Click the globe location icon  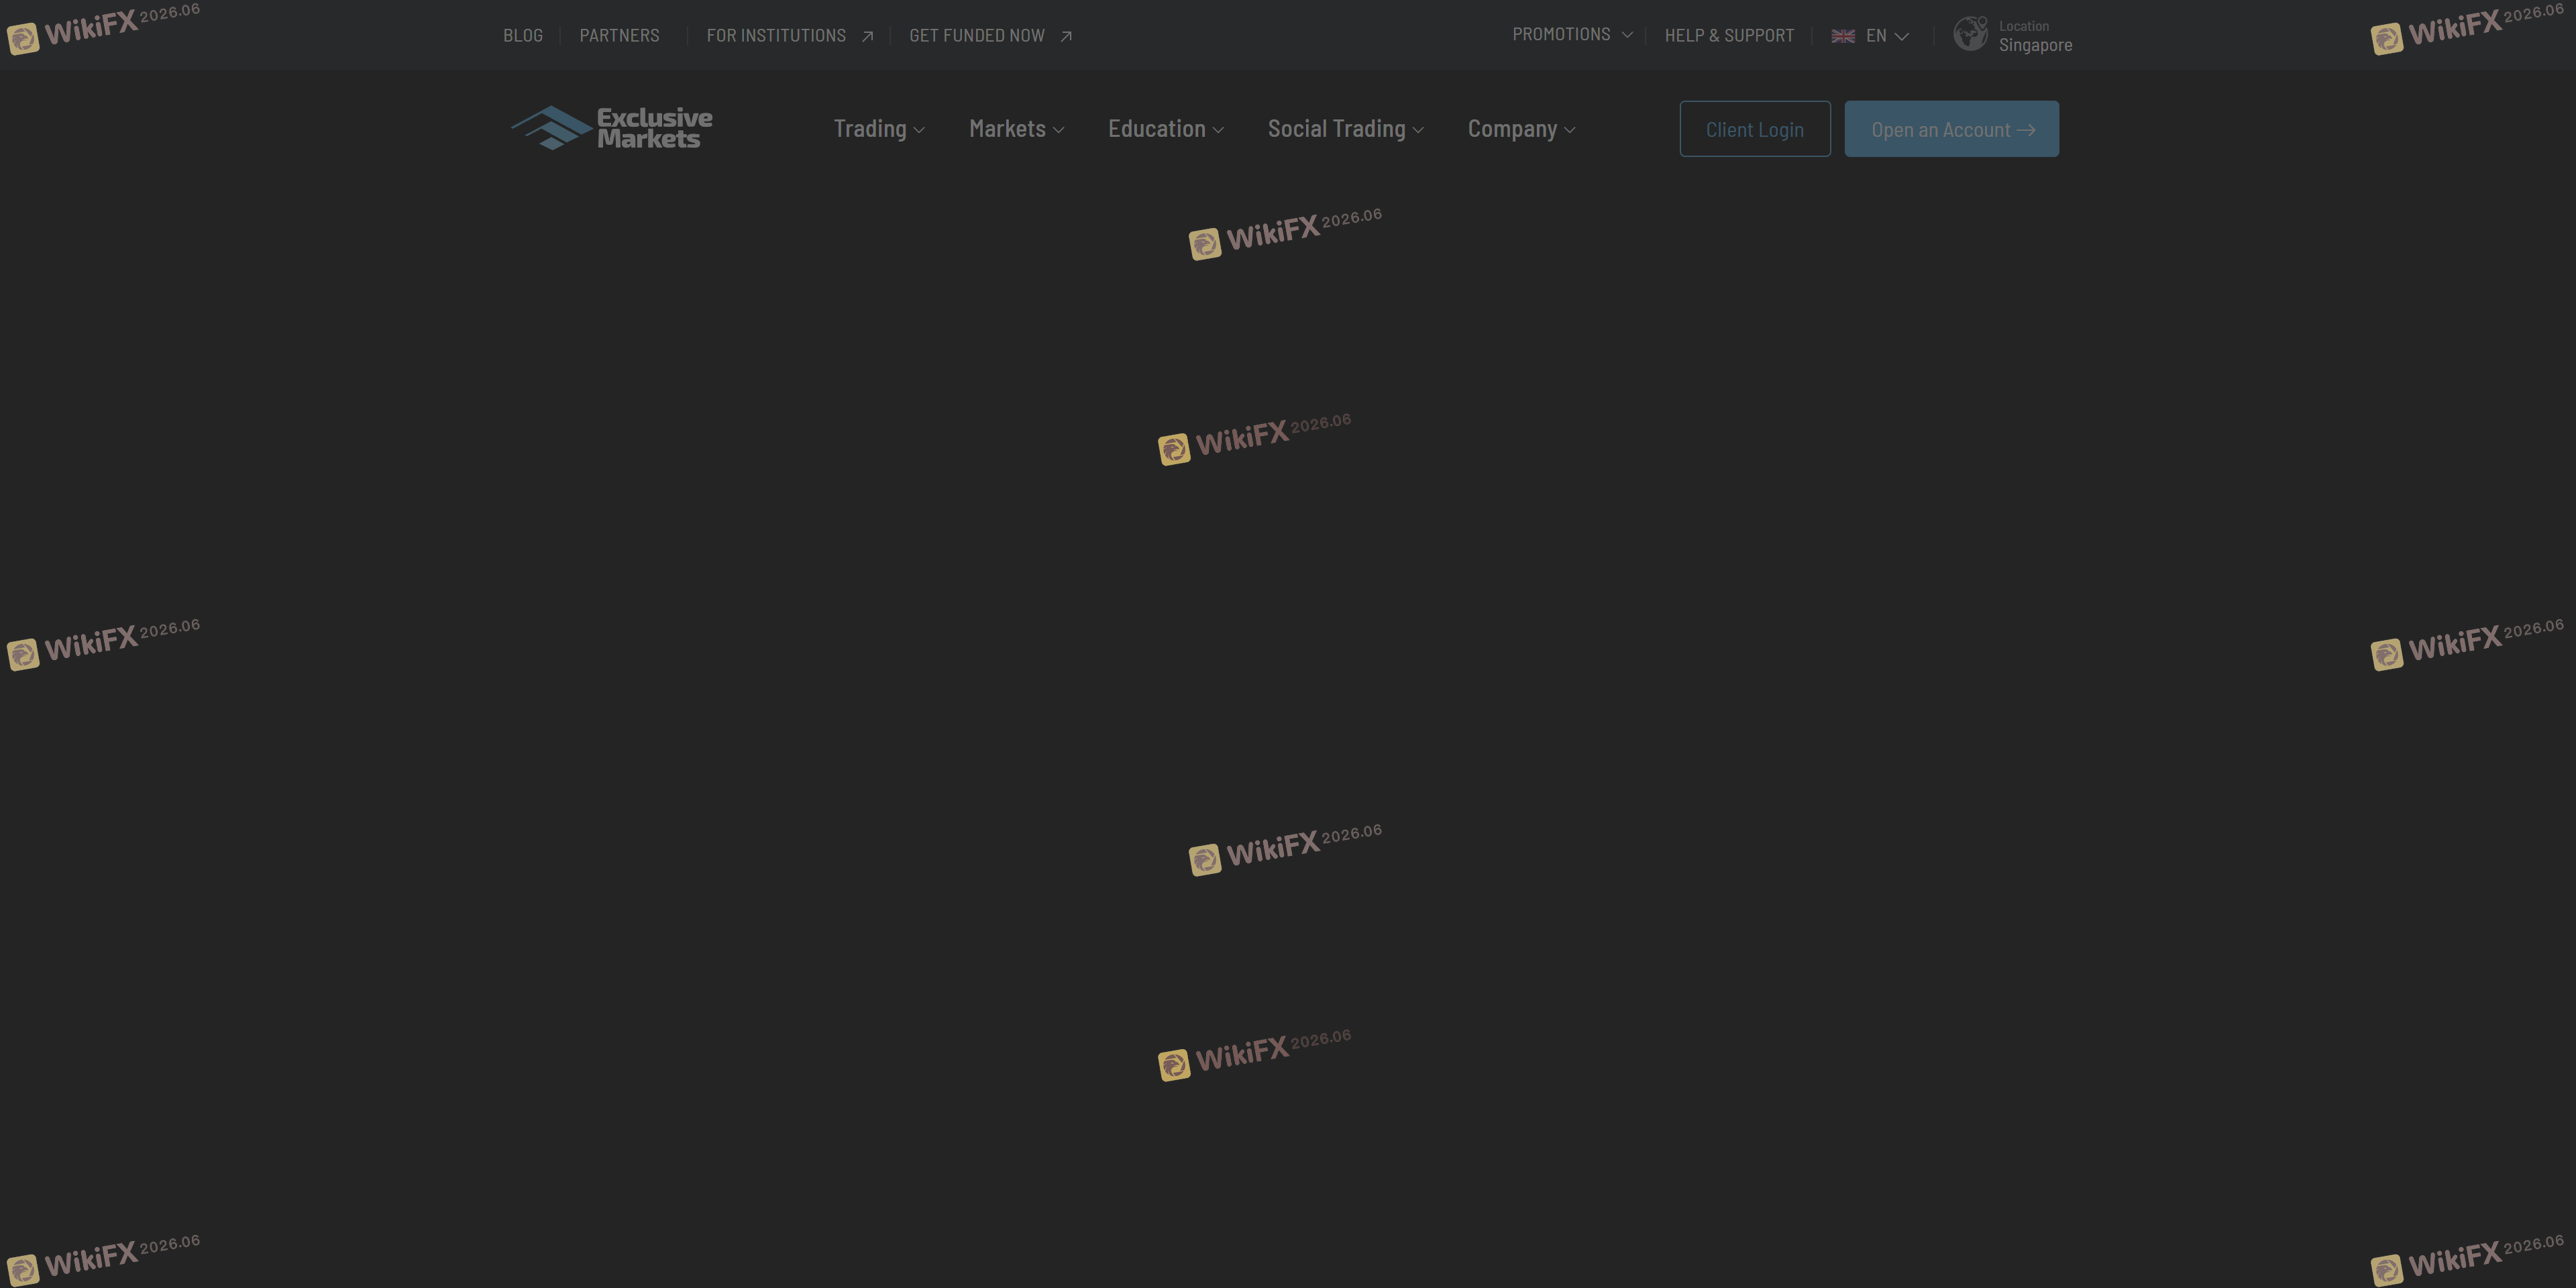click(x=1971, y=34)
